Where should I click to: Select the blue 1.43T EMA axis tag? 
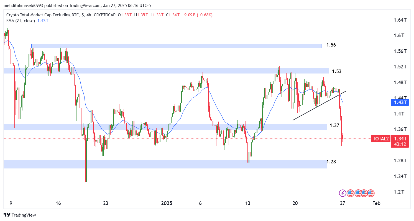400,102
